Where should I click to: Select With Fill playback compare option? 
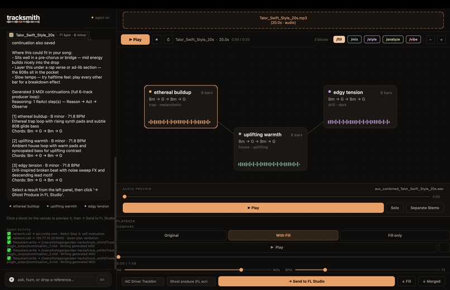(x=283, y=235)
